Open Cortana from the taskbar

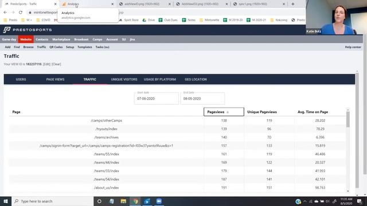99,201
